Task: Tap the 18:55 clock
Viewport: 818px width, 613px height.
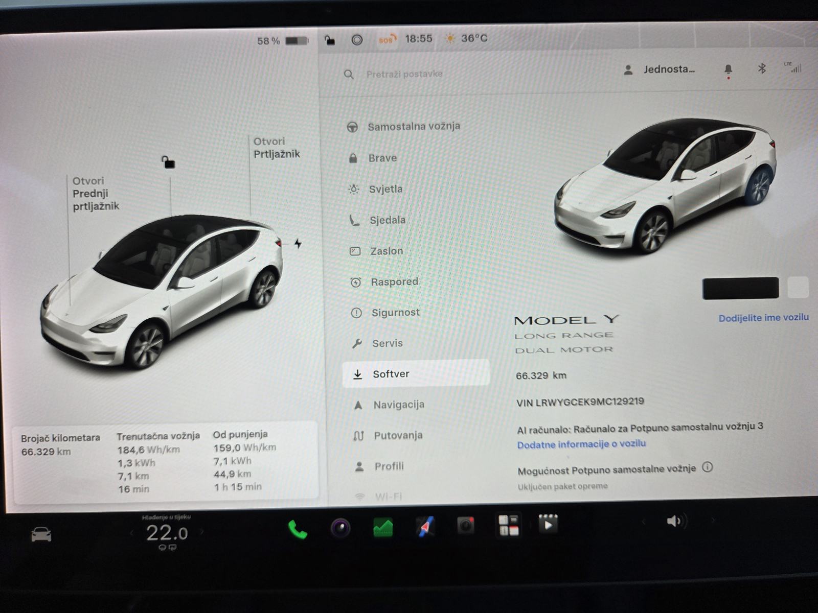Action: (419, 39)
